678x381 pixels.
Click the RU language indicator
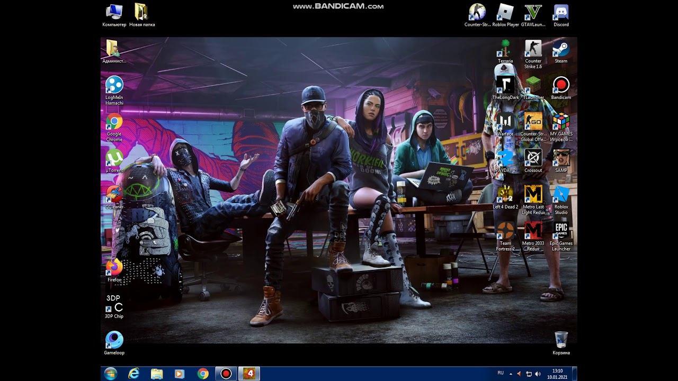pyautogui.click(x=501, y=373)
